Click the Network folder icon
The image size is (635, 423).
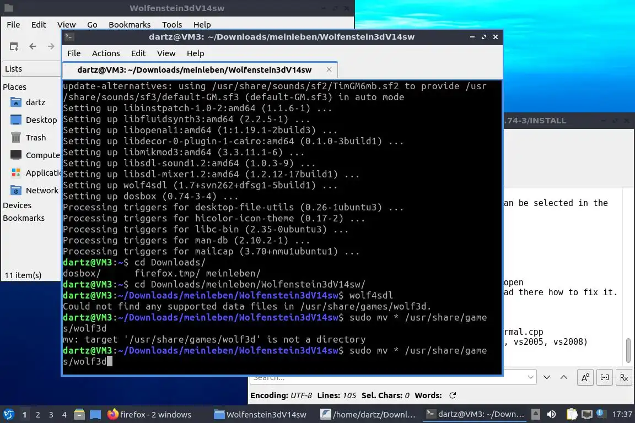[x=16, y=190]
